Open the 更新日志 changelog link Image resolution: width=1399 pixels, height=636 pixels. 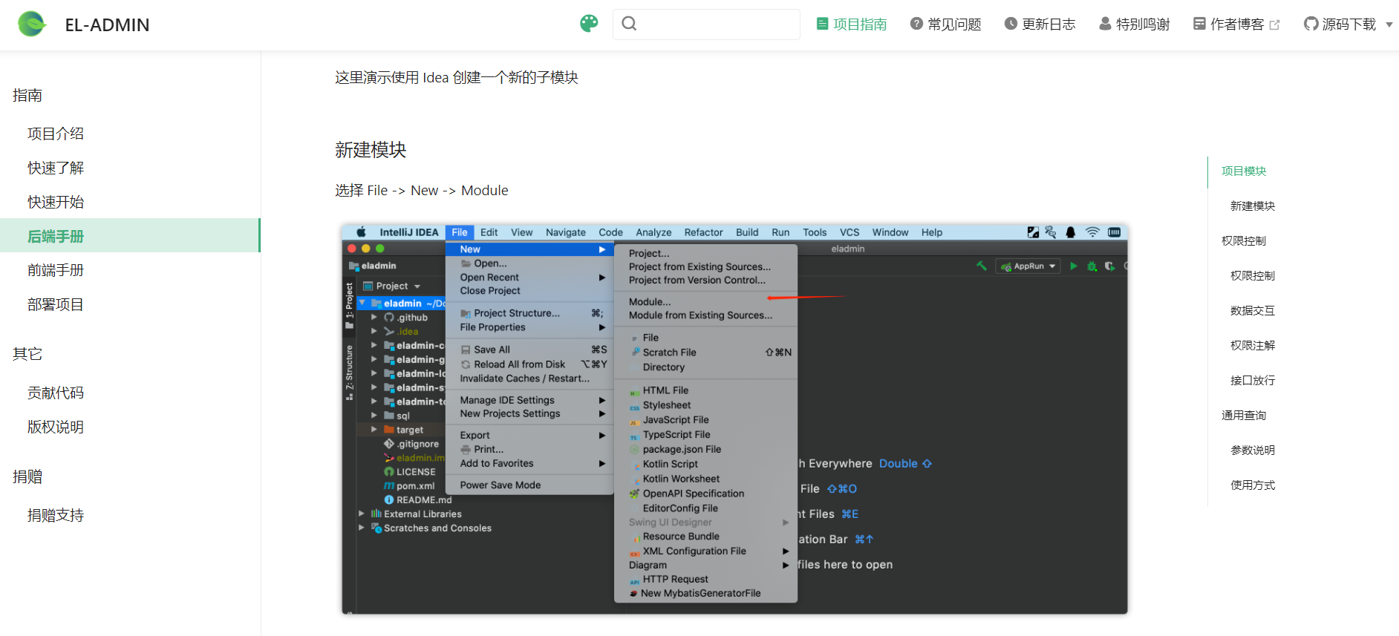[1040, 24]
